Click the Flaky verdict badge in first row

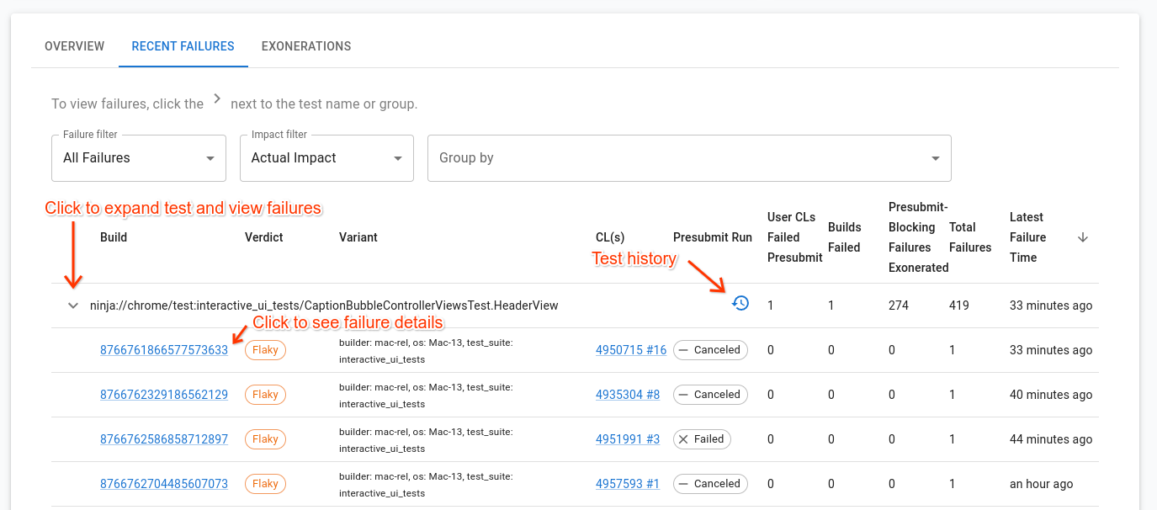265,350
